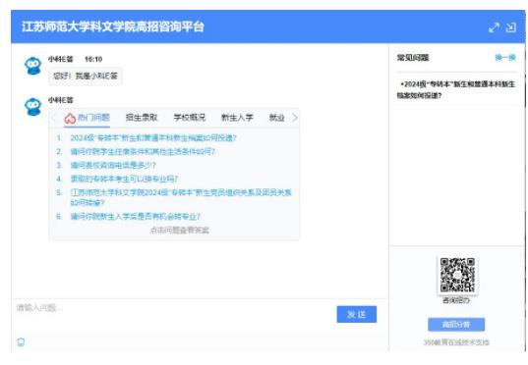Open question 6 about new students transferring majors
Screen dimensions: 528x365
tap(136, 216)
